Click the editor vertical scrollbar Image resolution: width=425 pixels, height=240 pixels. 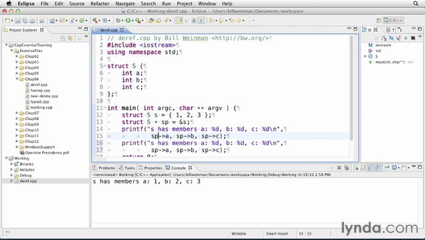[351, 88]
